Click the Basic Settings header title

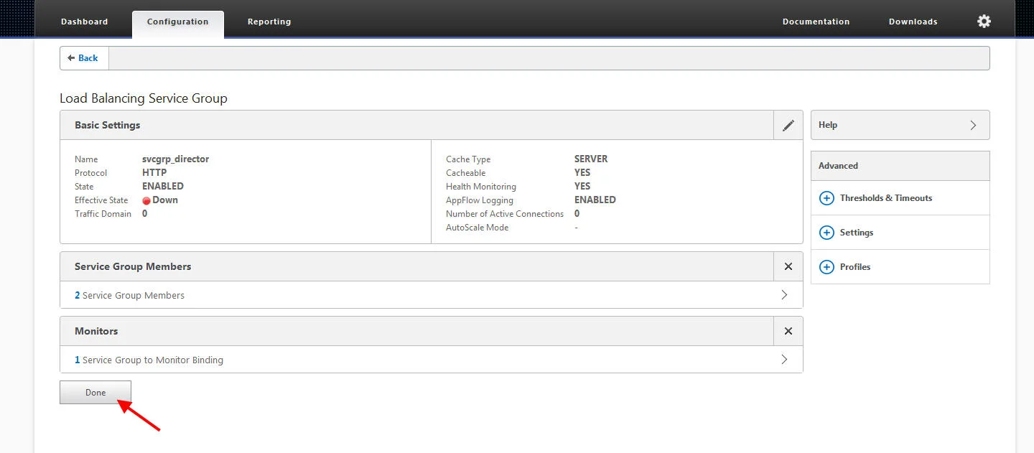[x=108, y=125]
